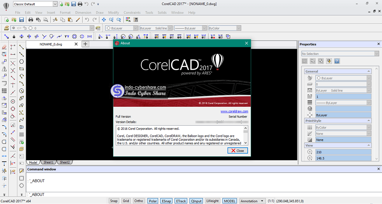Switch to the Sheet2 tab

(65, 162)
